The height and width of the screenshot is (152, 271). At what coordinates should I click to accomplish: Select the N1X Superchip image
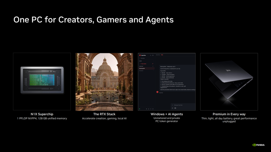(x=42, y=82)
